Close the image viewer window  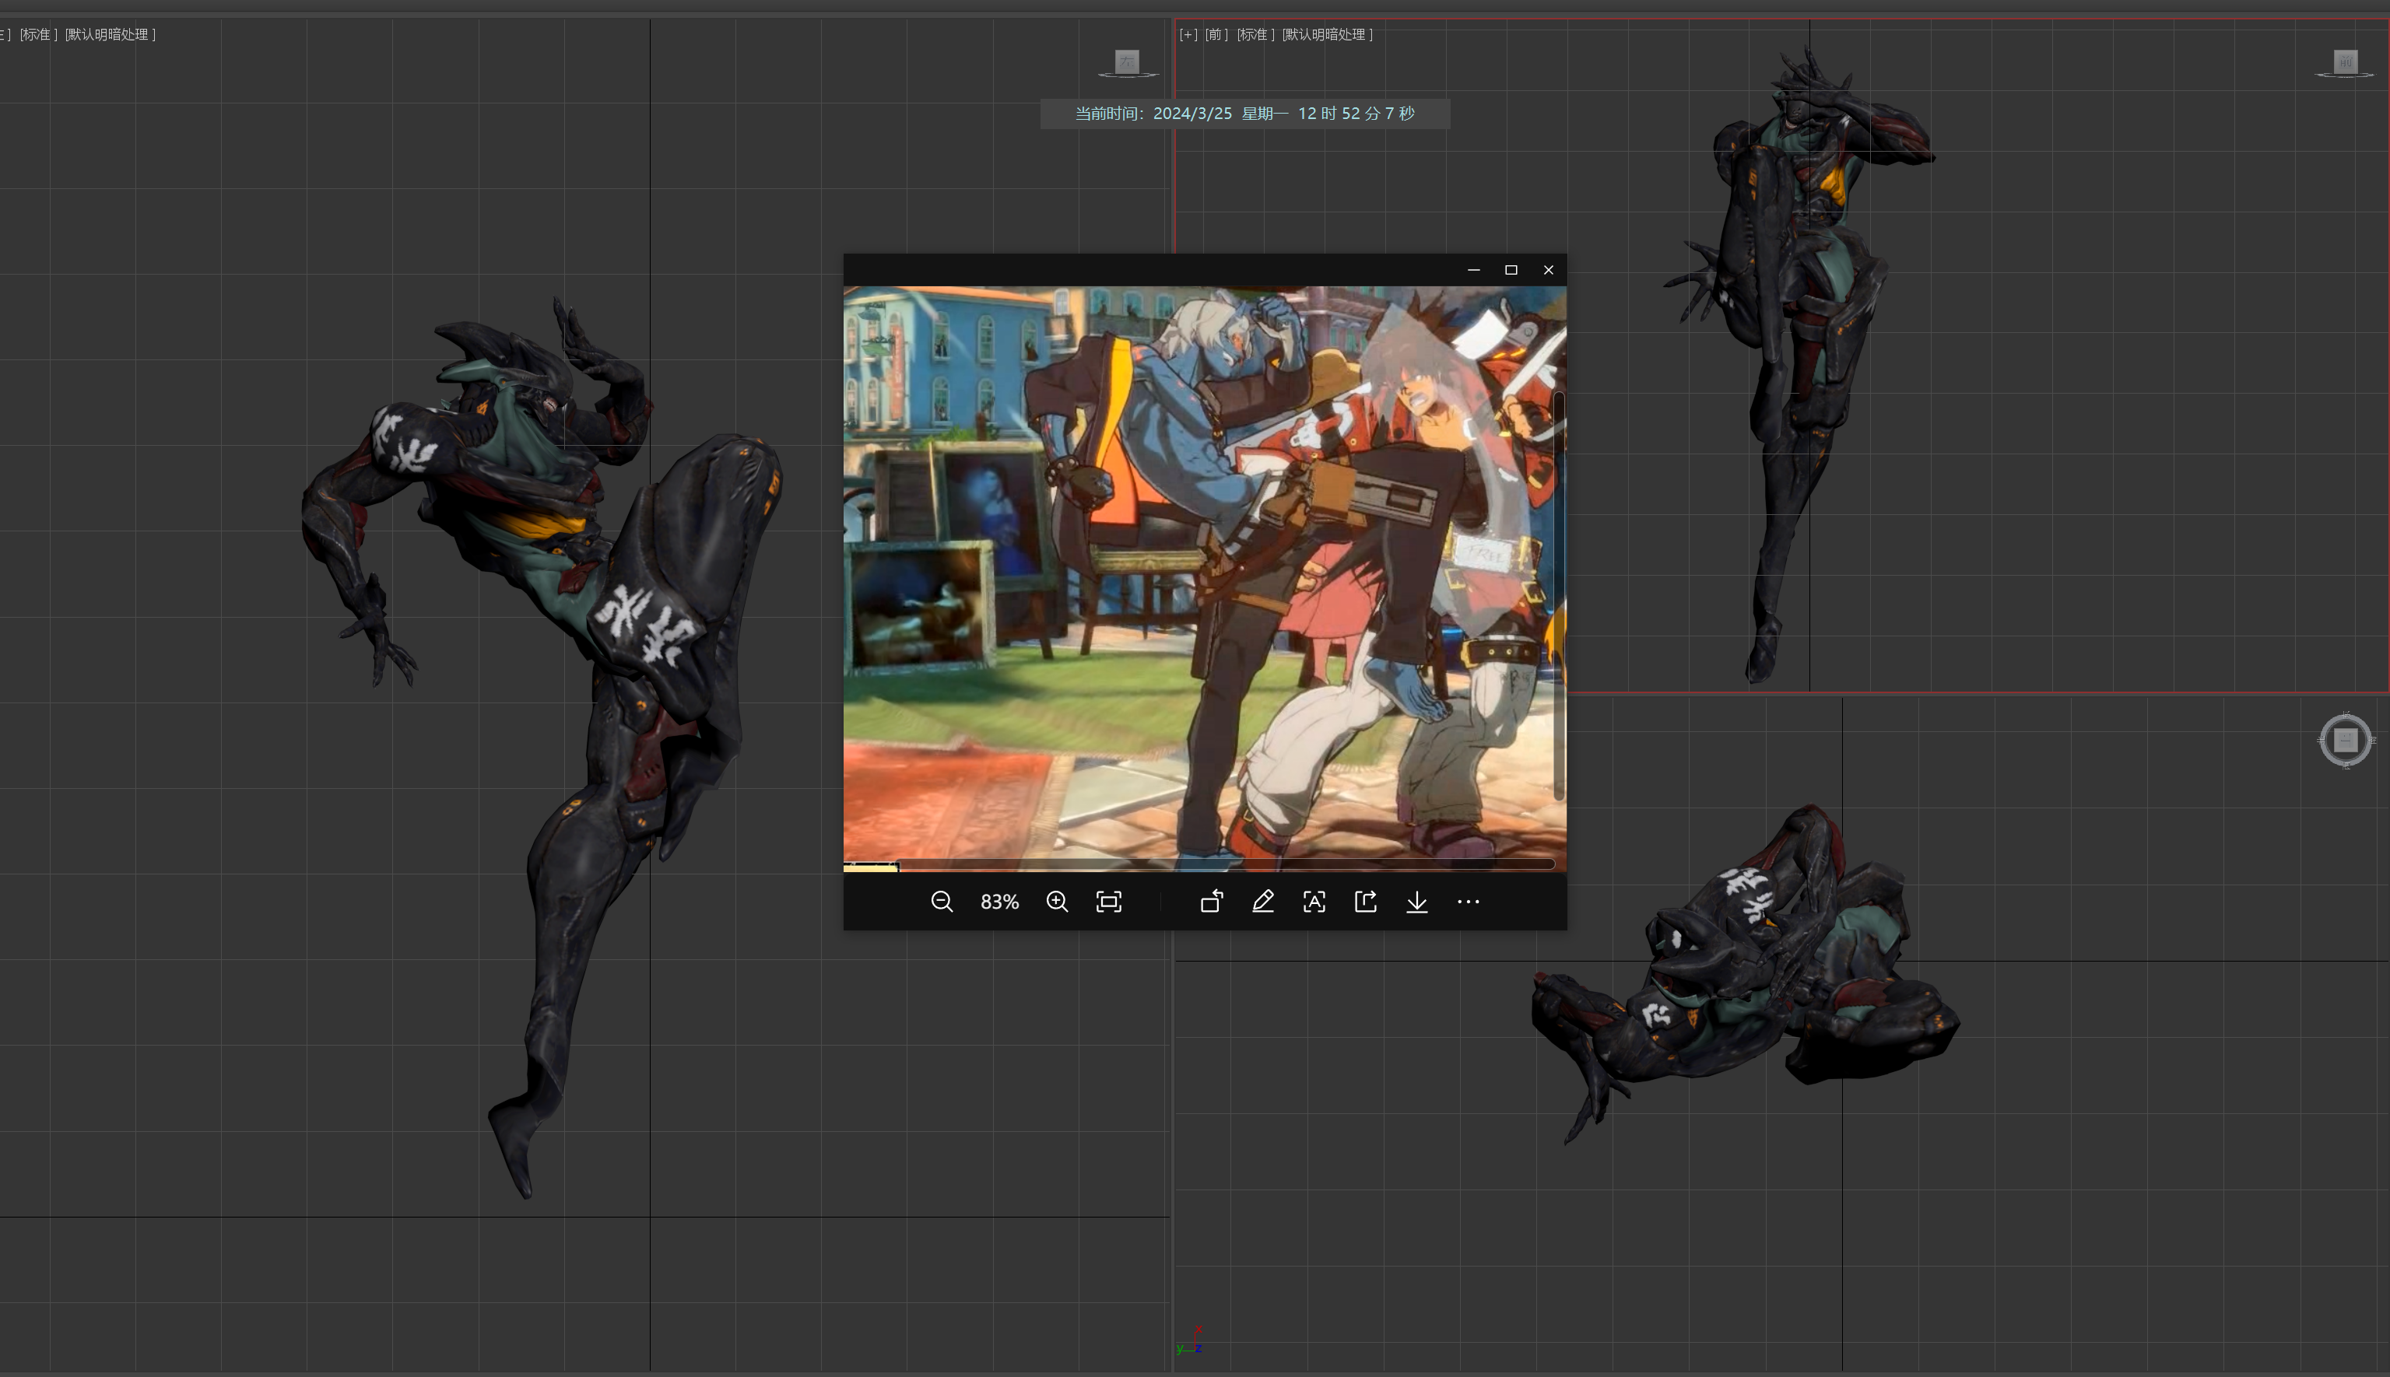point(1548,269)
